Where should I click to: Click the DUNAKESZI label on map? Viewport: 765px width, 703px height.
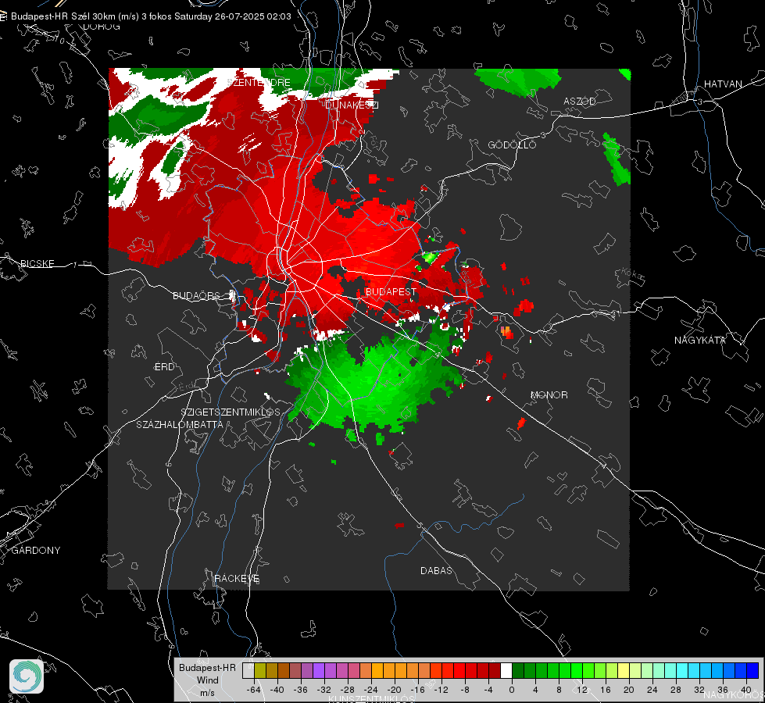point(352,105)
